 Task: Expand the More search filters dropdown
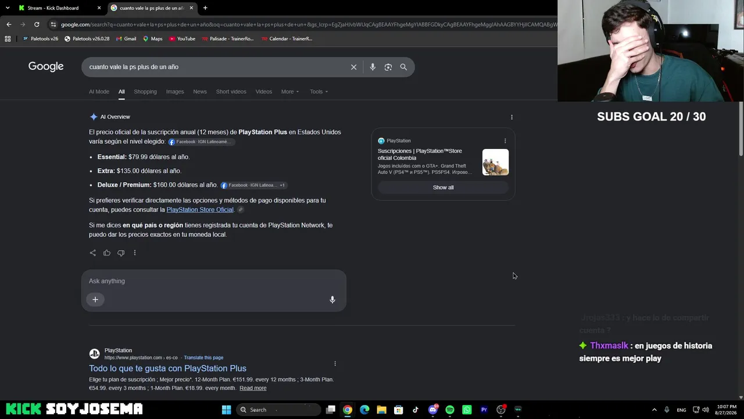tap(290, 91)
